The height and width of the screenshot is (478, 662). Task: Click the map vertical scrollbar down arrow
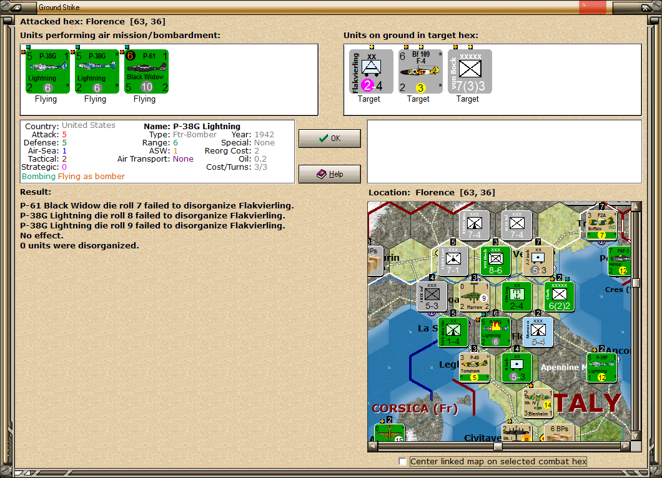click(636, 436)
